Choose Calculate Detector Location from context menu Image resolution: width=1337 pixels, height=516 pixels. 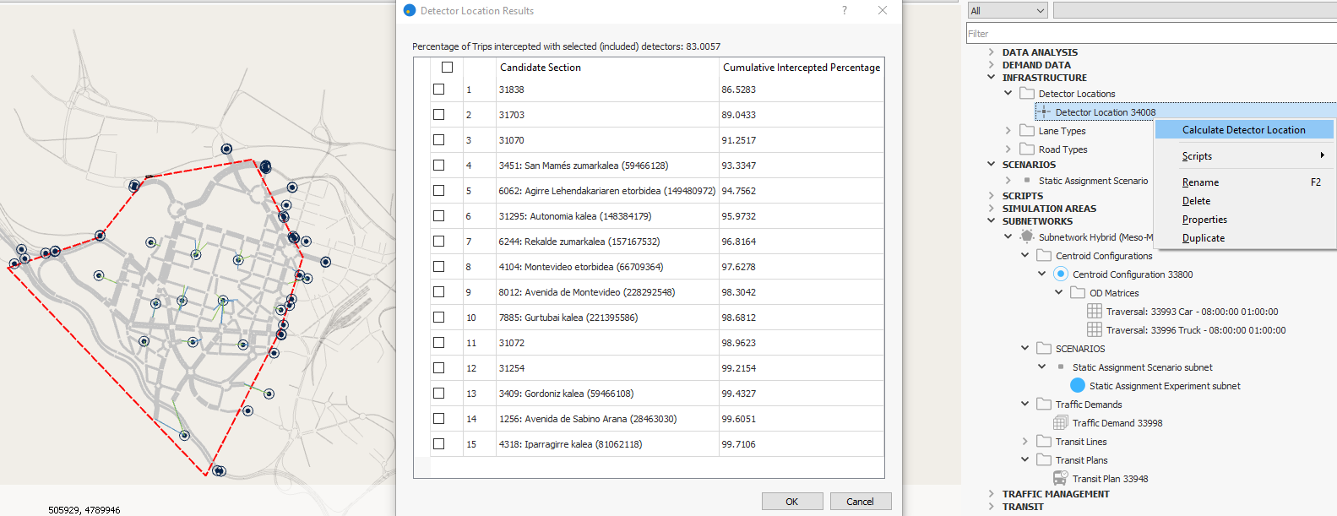(x=1243, y=129)
